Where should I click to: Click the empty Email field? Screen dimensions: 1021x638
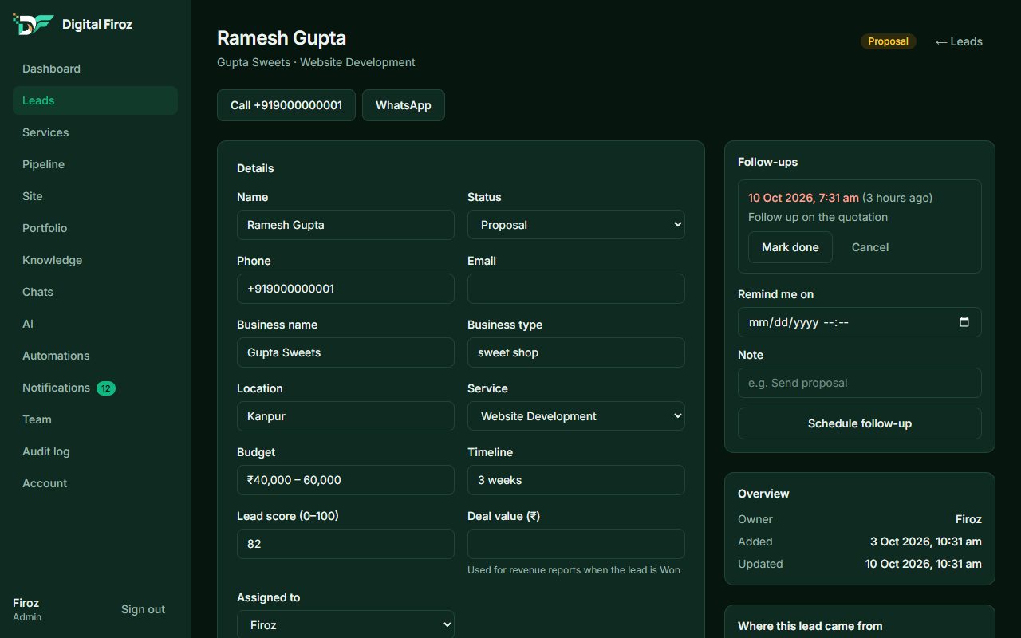pos(576,289)
